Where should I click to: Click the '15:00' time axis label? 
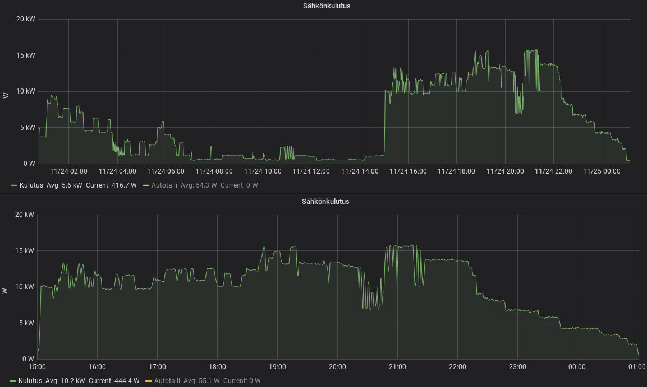tap(37, 367)
